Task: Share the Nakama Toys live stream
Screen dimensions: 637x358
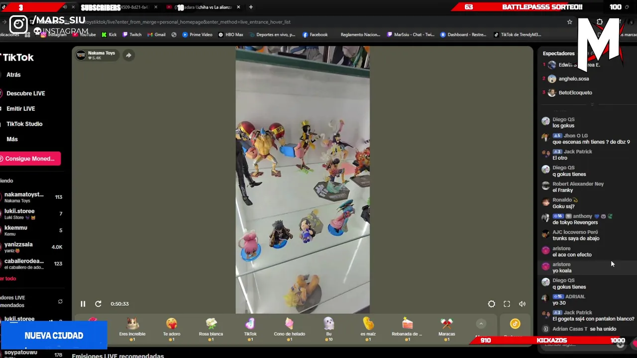Action: pos(128,55)
